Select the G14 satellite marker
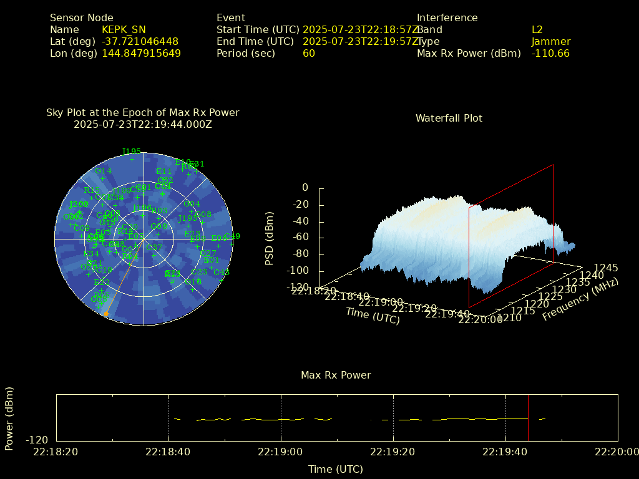This screenshot has width=639, height=479. coord(103,178)
